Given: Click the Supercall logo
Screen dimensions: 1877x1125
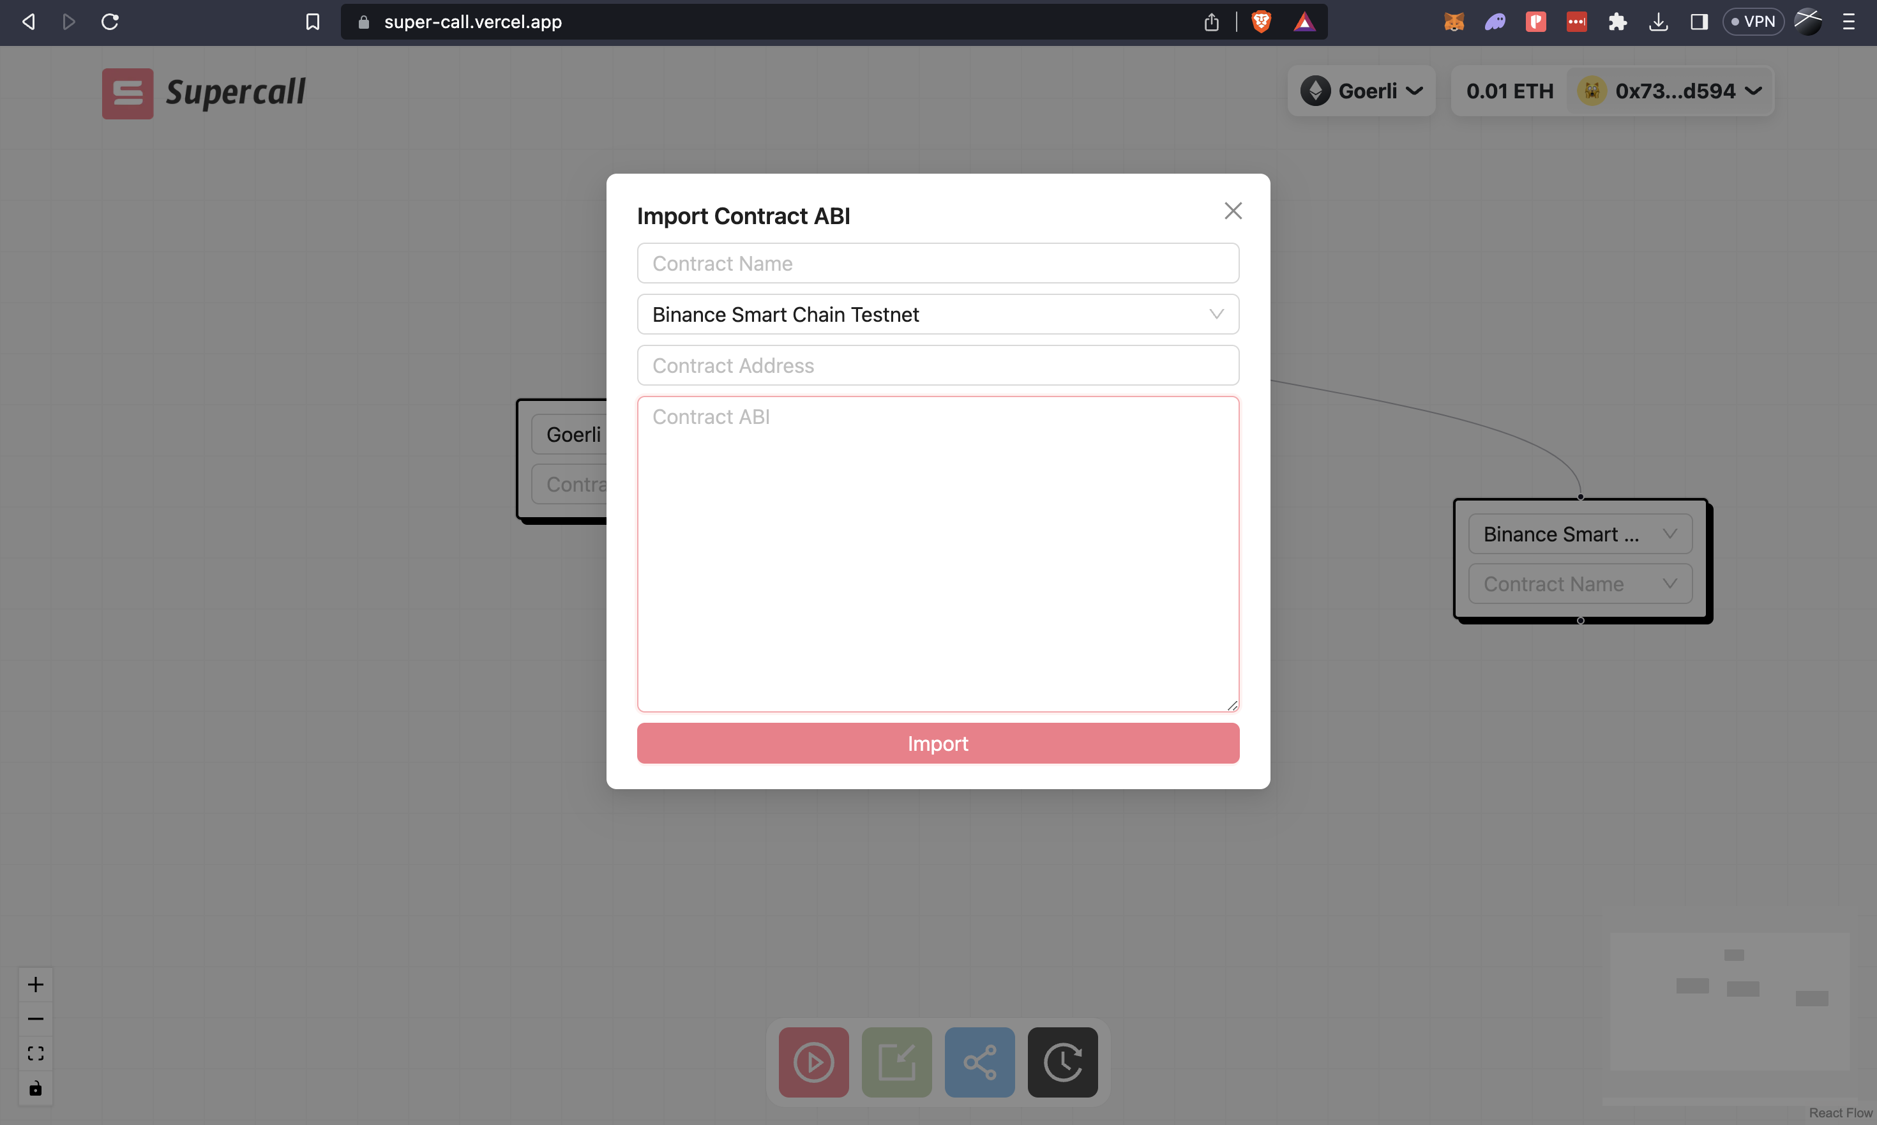Looking at the screenshot, I should (204, 93).
